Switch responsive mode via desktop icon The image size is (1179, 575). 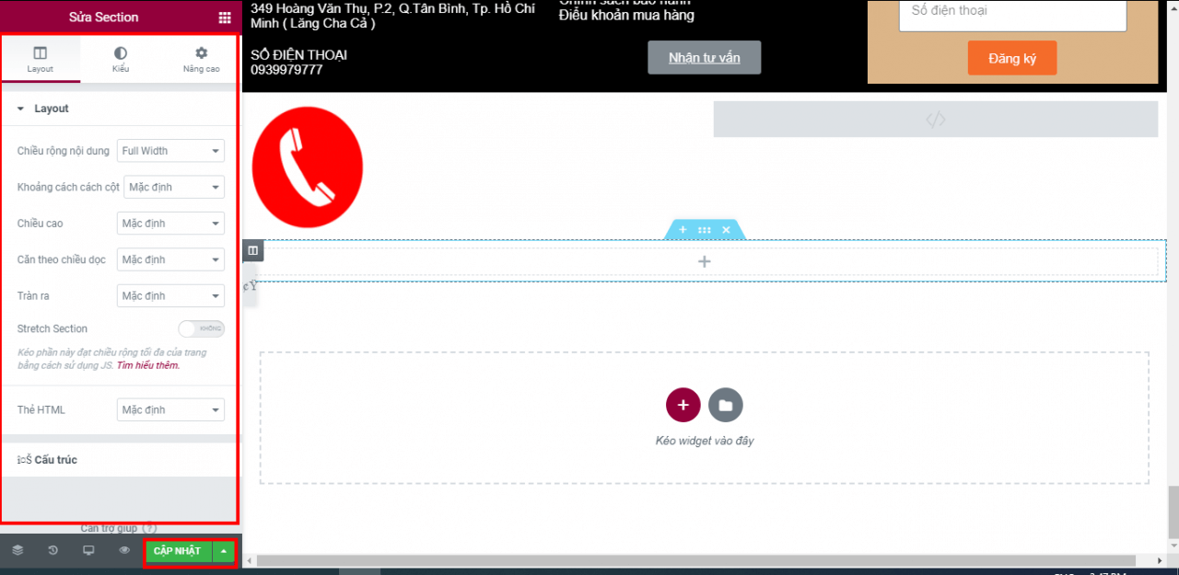88,550
